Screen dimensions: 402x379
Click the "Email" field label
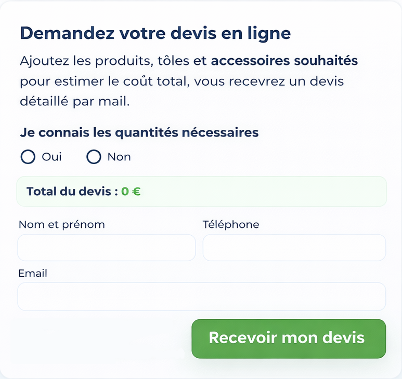point(33,273)
